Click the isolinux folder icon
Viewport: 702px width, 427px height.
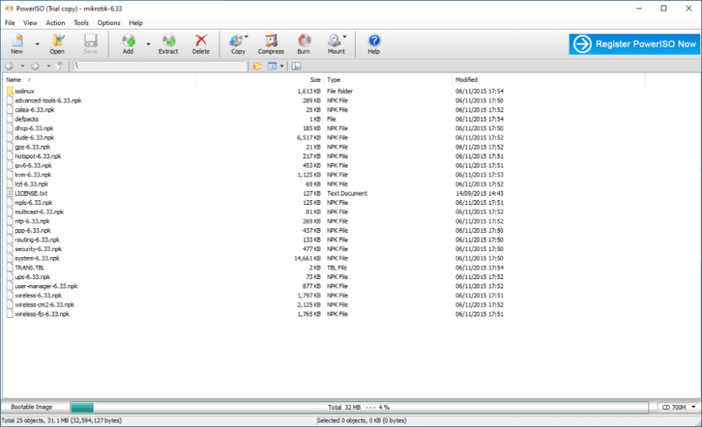point(10,91)
